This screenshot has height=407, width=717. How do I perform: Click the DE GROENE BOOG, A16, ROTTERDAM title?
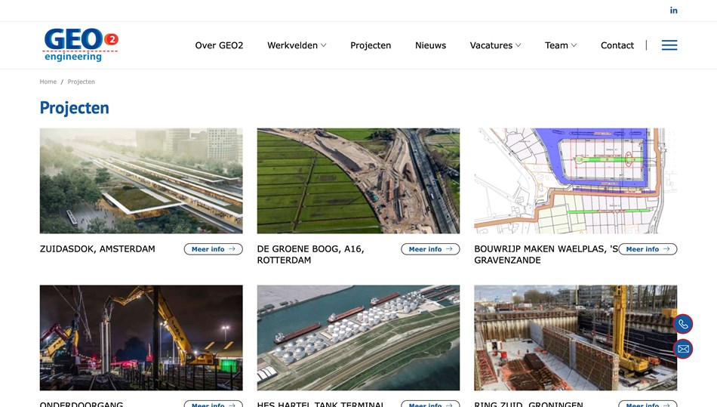pos(310,254)
